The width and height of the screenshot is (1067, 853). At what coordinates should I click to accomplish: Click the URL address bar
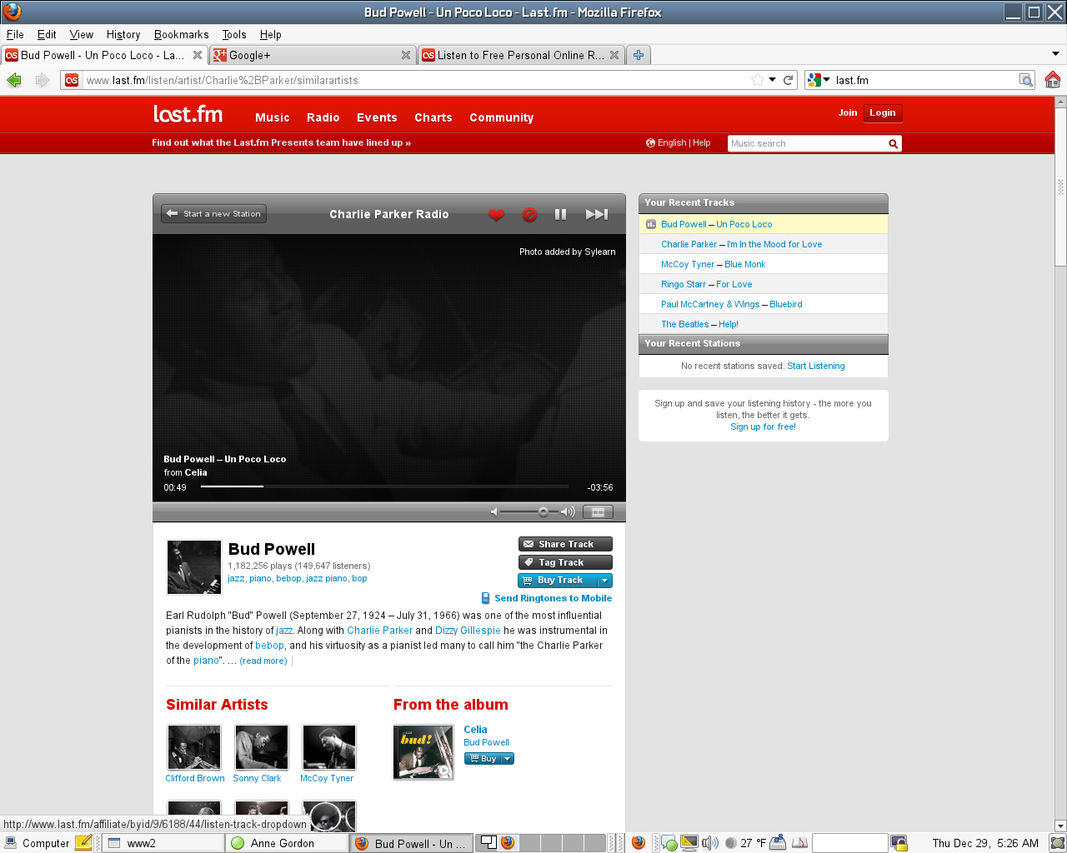click(x=417, y=80)
